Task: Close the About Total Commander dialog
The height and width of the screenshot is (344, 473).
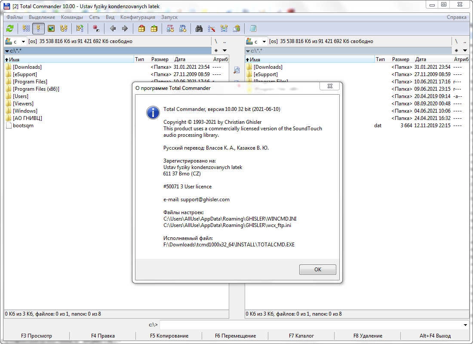Action: [330, 86]
